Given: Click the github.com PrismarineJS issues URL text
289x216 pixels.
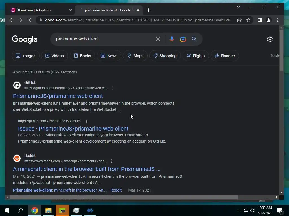Looking at the screenshot, I should [x=50, y=121].
